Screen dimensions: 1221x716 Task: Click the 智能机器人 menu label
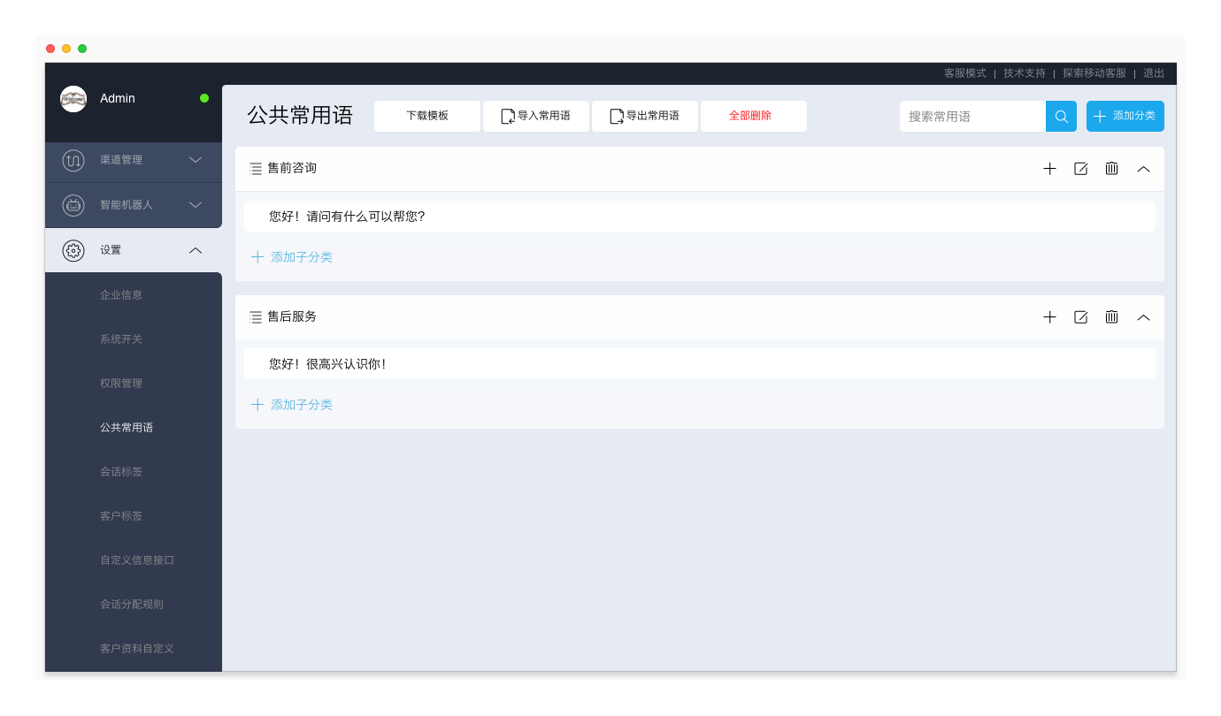pos(127,205)
